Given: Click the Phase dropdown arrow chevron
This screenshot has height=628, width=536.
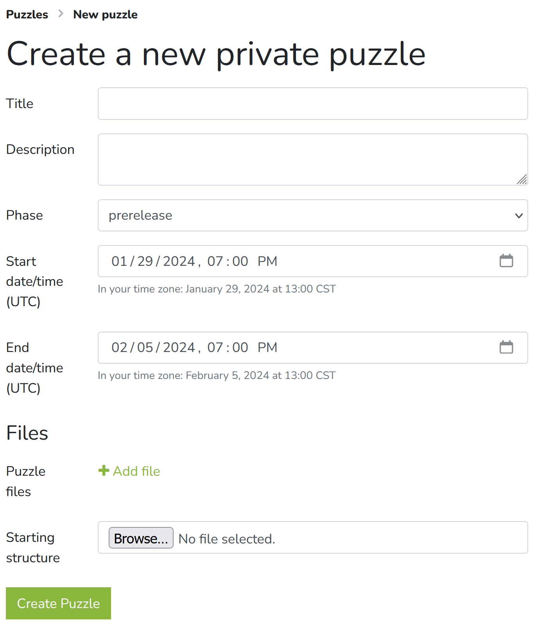Looking at the screenshot, I should point(519,216).
